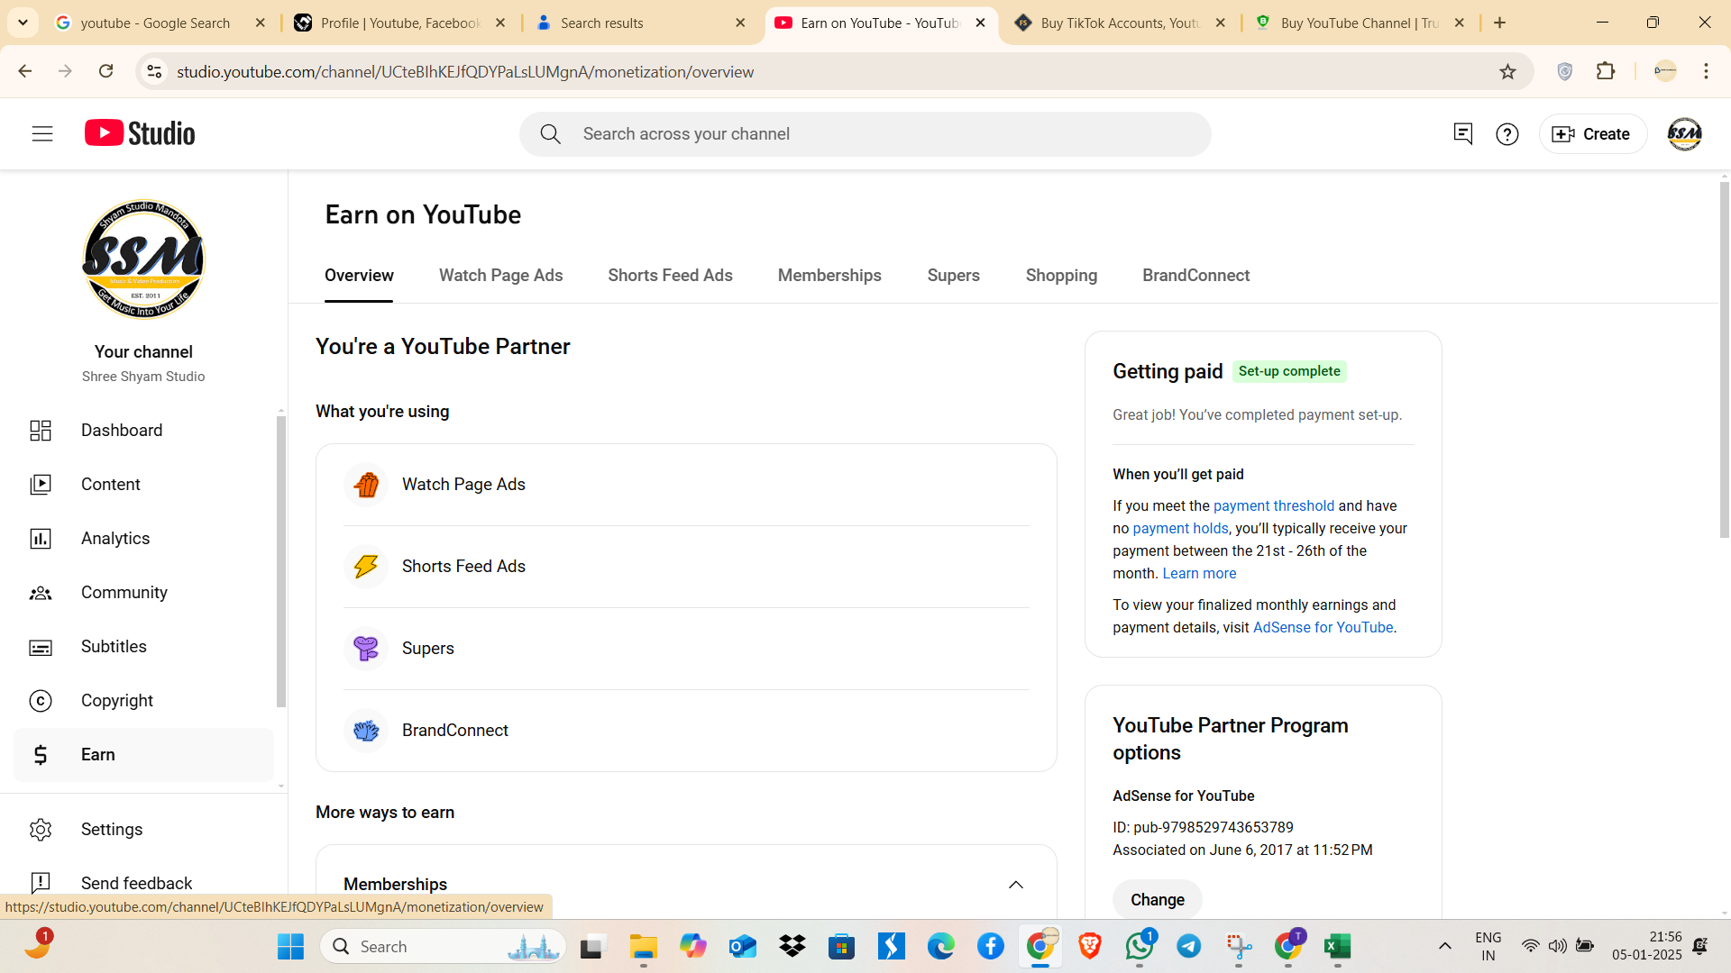
Task: Open Telegram from the taskbar
Action: pos(1189,946)
